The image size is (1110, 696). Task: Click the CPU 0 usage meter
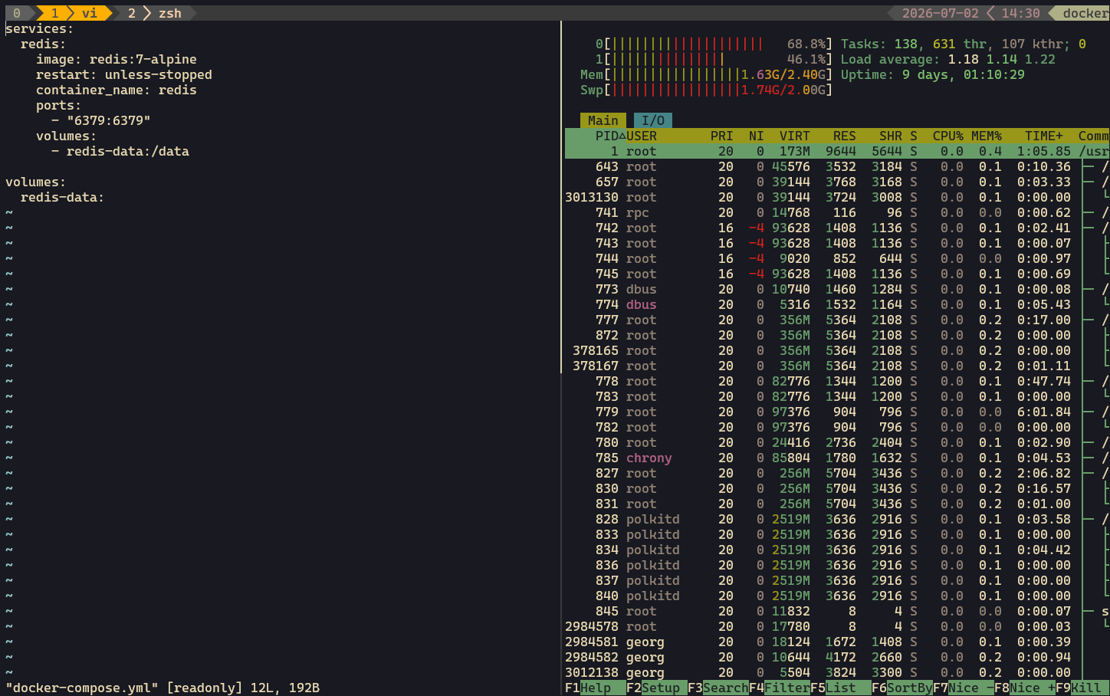pos(714,44)
